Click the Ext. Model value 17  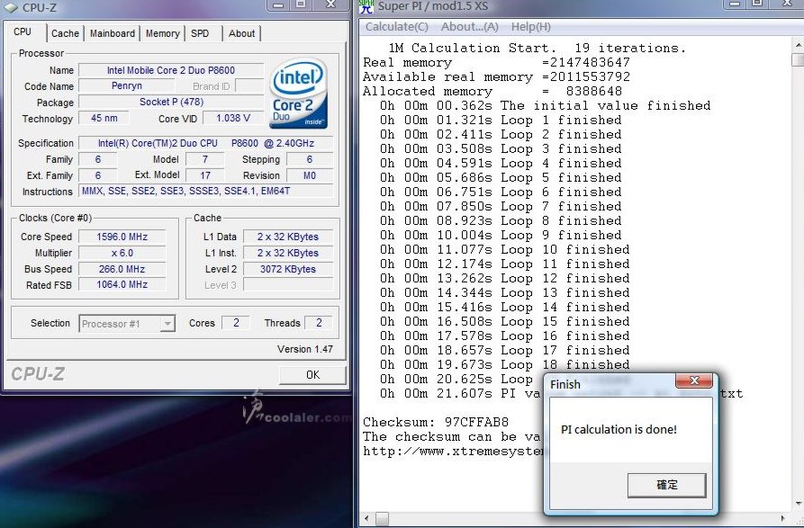tap(205, 175)
